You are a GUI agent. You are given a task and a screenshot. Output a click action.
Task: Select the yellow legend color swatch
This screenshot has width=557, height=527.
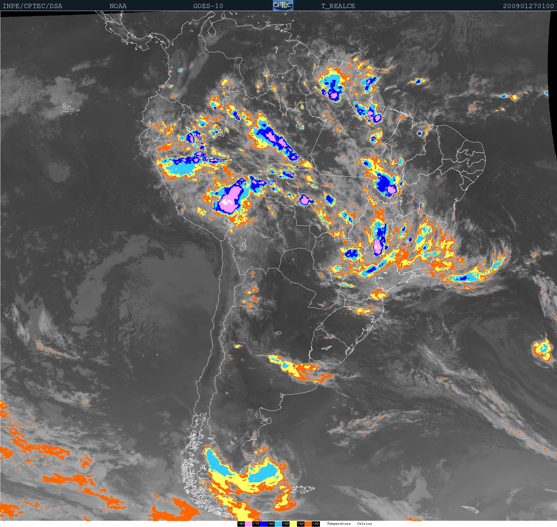coord(293,524)
